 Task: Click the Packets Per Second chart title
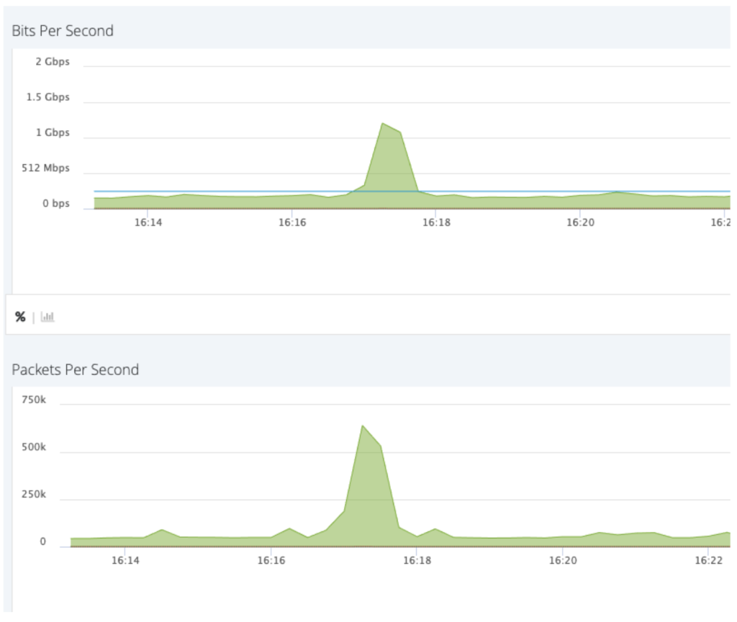(x=75, y=369)
